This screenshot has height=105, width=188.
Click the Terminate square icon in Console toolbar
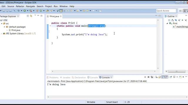click(x=145, y=77)
